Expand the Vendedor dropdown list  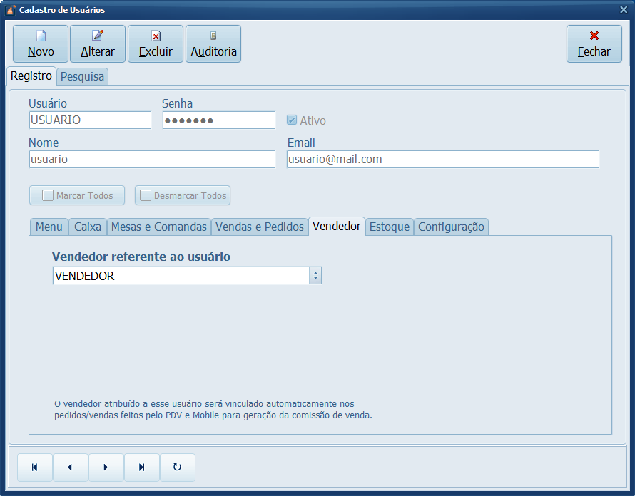tap(315, 276)
